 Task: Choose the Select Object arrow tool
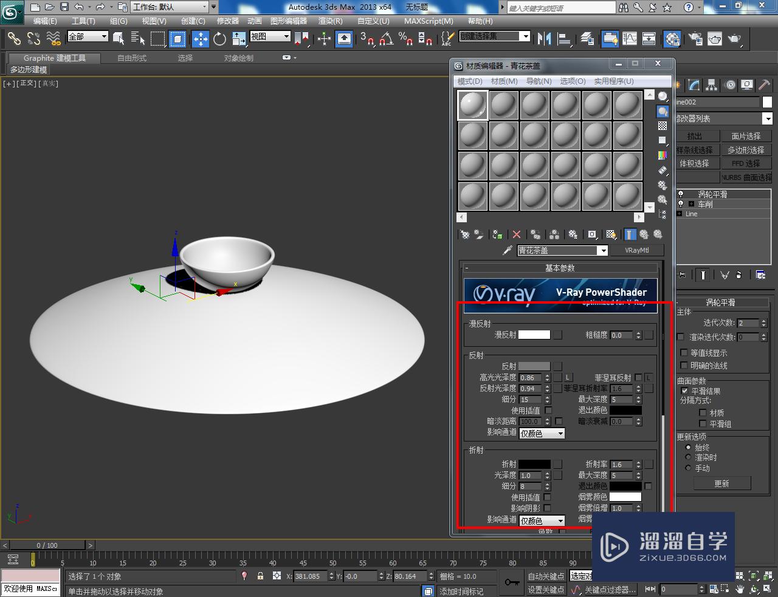coord(119,39)
